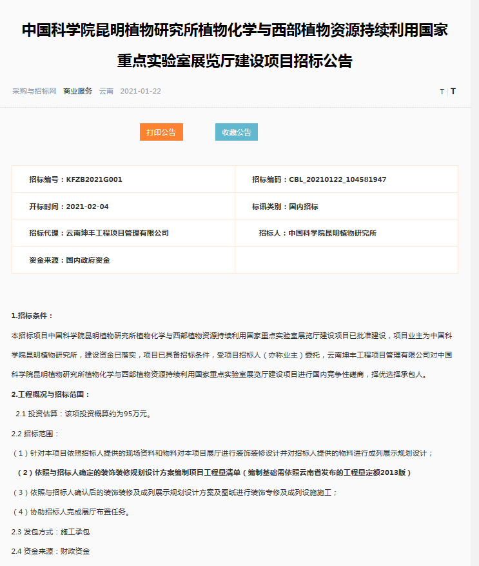Click the small T decrease font size icon
The width and height of the screenshot is (479, 566).
point(442,92)
